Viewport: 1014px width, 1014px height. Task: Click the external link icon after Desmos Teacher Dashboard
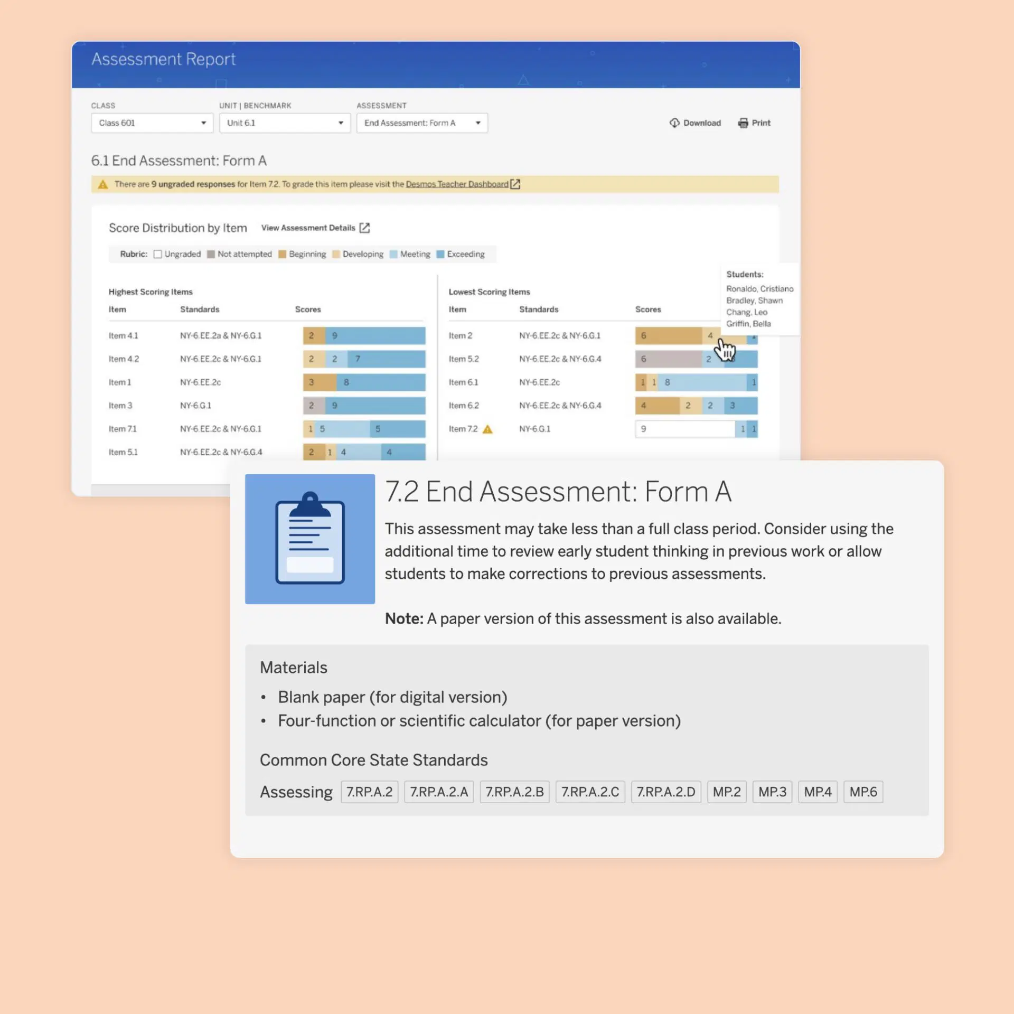click(x=515, y=184)
